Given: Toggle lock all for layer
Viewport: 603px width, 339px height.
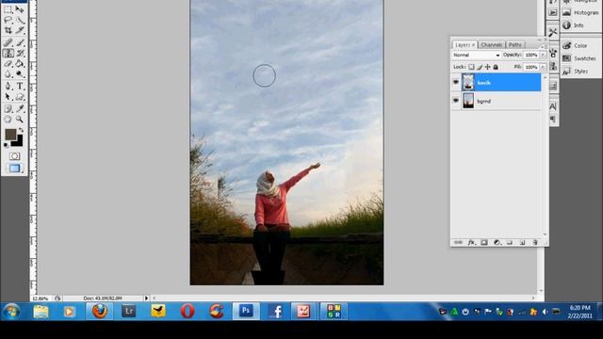Looking at the screenshot, I should coord(496,67).
